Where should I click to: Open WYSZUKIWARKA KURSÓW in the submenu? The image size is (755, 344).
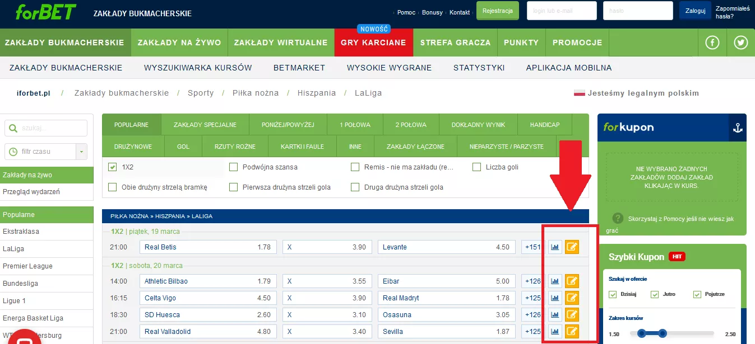pyautogui.click(x=198, y=68)
